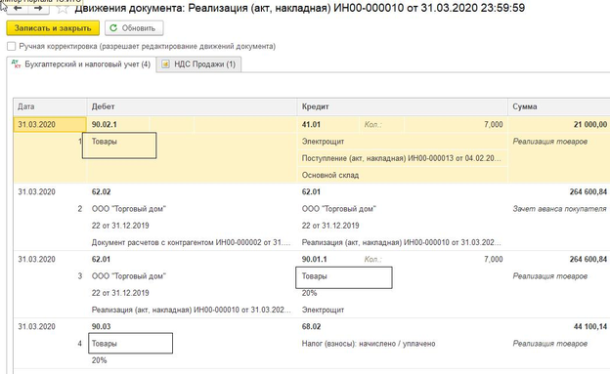Click Зачет аванса покупателя description

pyautogui.click(x=559, y=209)
